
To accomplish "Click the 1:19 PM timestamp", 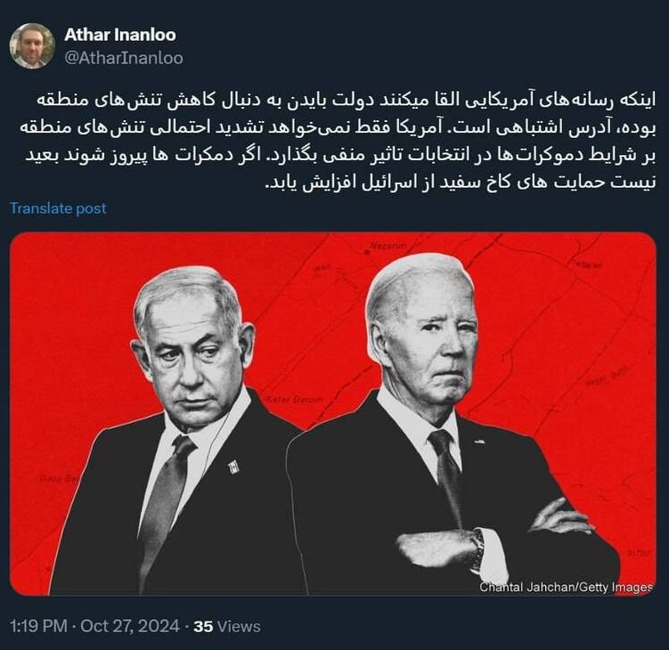I will pos(38,626).
